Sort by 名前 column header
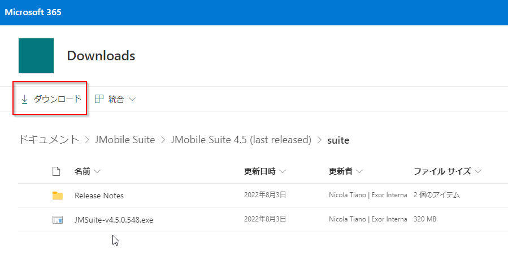The height and width of the screenshot is (253, 508). pos(87,171)
